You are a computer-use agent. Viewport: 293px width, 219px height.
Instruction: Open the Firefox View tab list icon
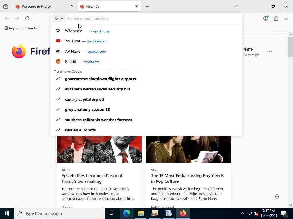click(x=6, y=6)
